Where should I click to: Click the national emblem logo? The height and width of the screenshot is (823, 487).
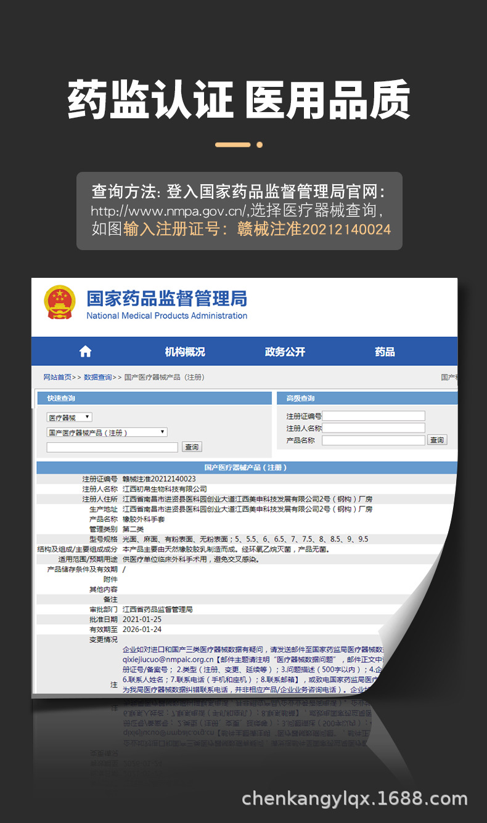[59, 302]
